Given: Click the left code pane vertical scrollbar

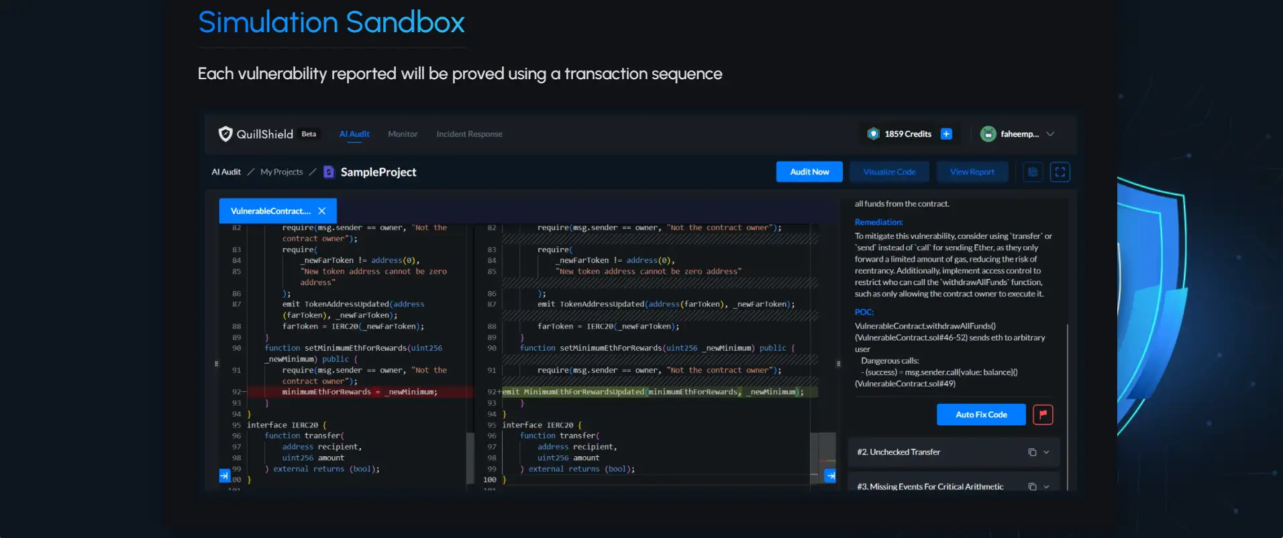Looking at the screenshot, I should click(x=470, y=456).
